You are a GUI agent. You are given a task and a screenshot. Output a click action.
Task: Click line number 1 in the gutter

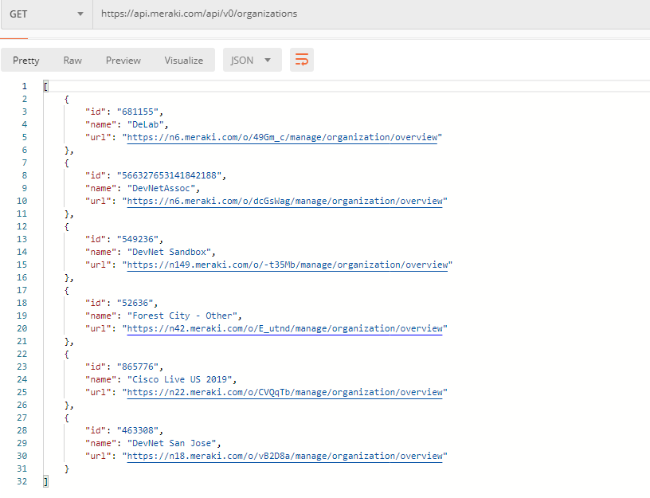click(x=25, y=86)
